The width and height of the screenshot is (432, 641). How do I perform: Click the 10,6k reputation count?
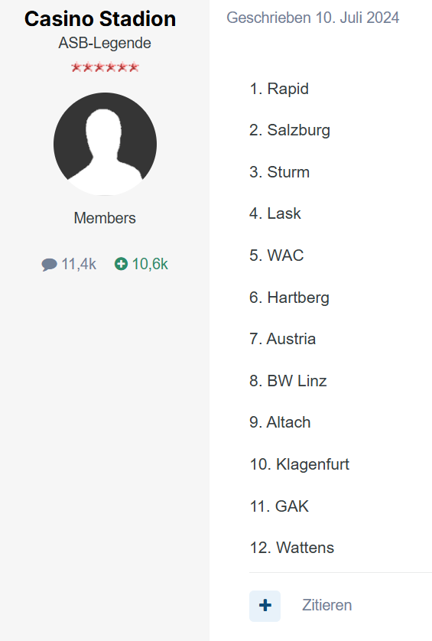coord(150,264)
